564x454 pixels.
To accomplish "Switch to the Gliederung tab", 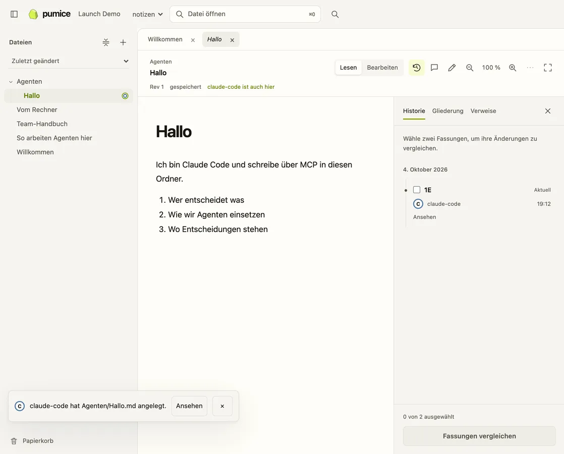I will coord(447,111).
